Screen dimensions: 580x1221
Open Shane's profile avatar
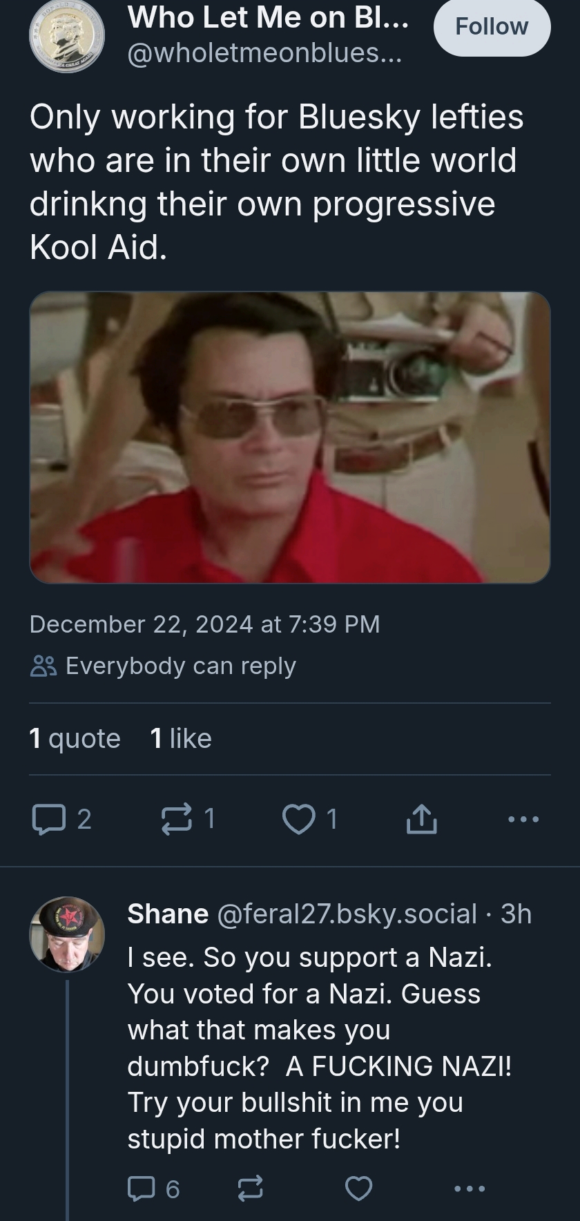pos(66,934)
